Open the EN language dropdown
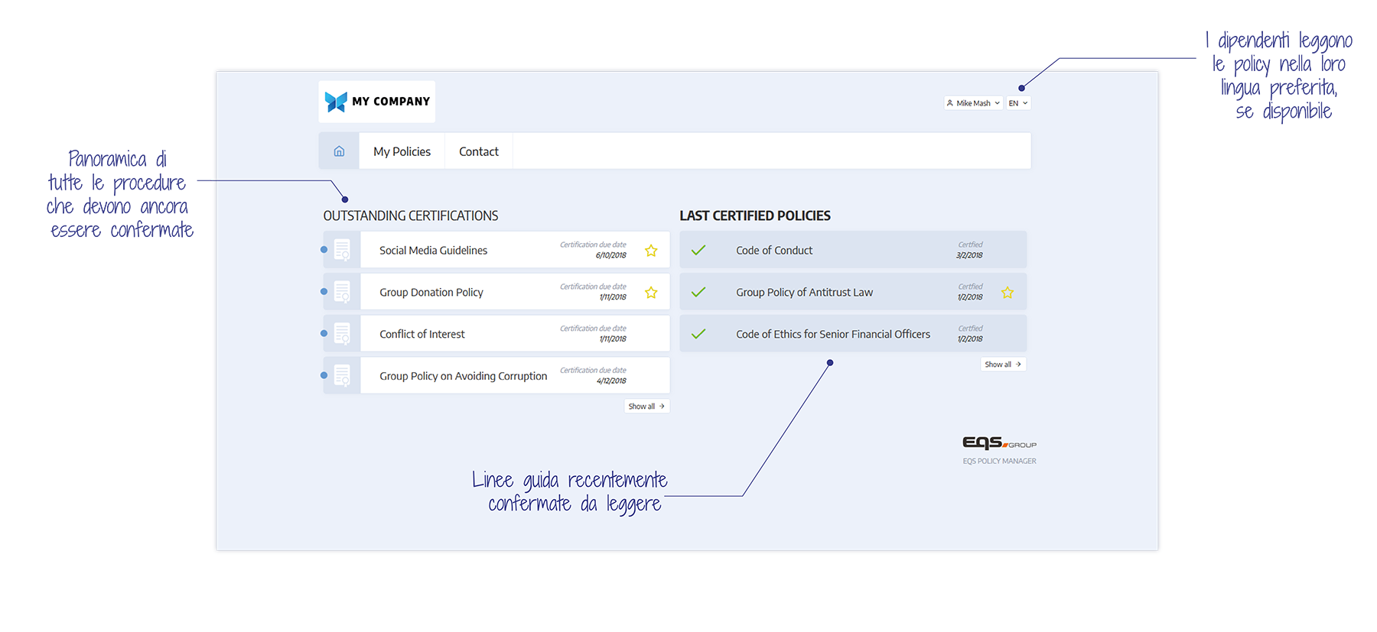Screen dimensions: 1377x632 click(1018, 103)
